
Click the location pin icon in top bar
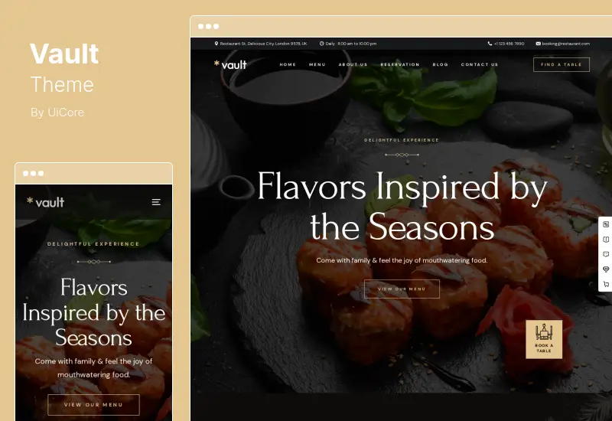216,44
